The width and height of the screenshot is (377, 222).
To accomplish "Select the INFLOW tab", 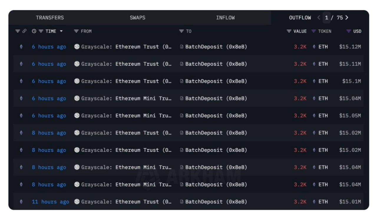I will [x=225, y=18].
